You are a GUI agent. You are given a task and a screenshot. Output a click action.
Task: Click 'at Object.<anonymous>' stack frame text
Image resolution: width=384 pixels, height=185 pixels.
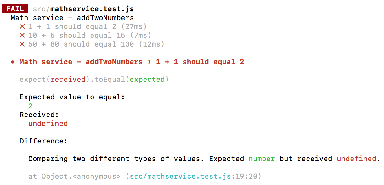coord(74,177)
